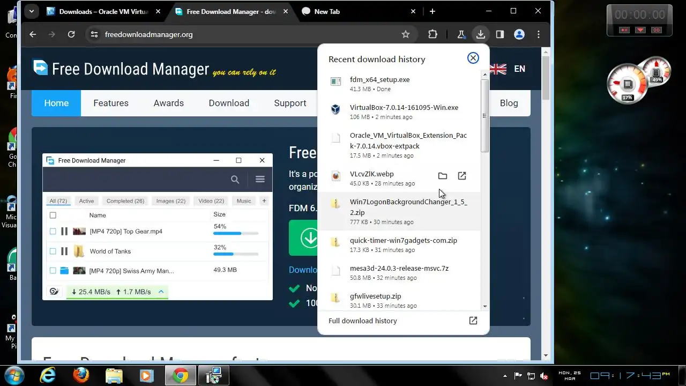Select the Win7LogonBackgroundChanger_1_5_2.zip download
686x386 pixels.
[399, 212]
